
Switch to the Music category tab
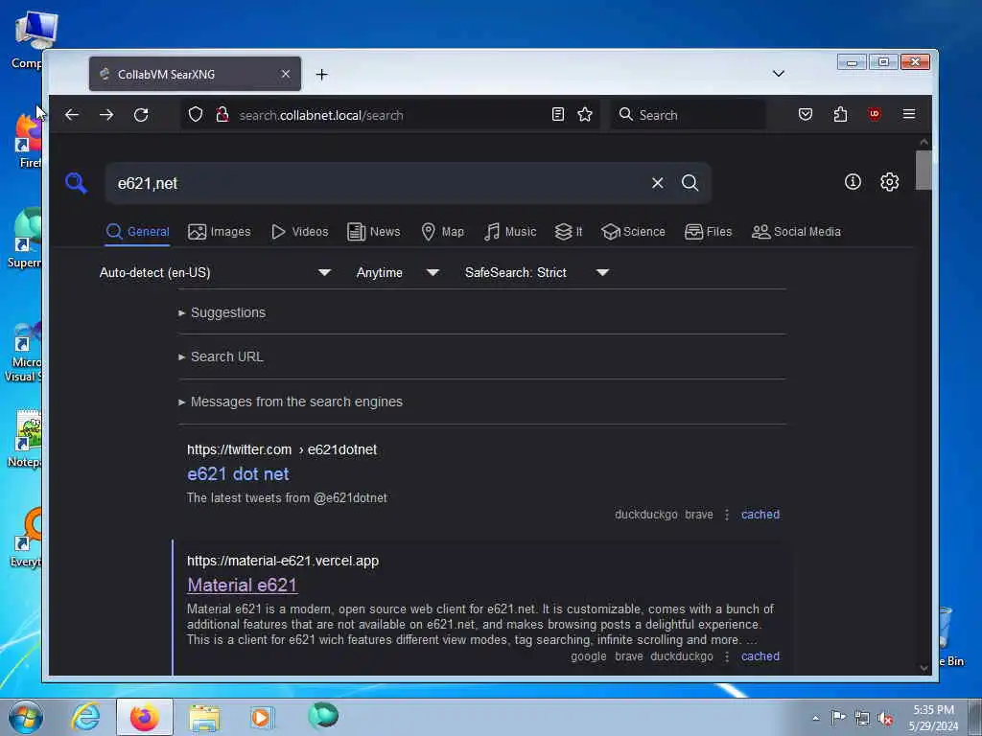point(510,232)
